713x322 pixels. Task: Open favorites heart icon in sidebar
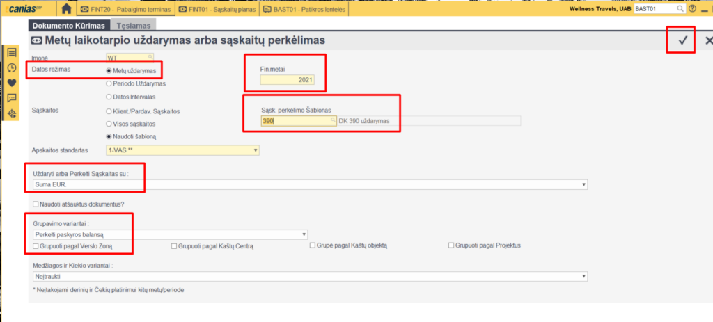point(11,83)
